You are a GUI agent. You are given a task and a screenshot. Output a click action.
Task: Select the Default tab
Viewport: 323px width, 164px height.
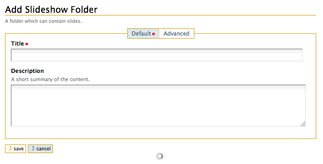pyautogui.click(x=143, y=34)
